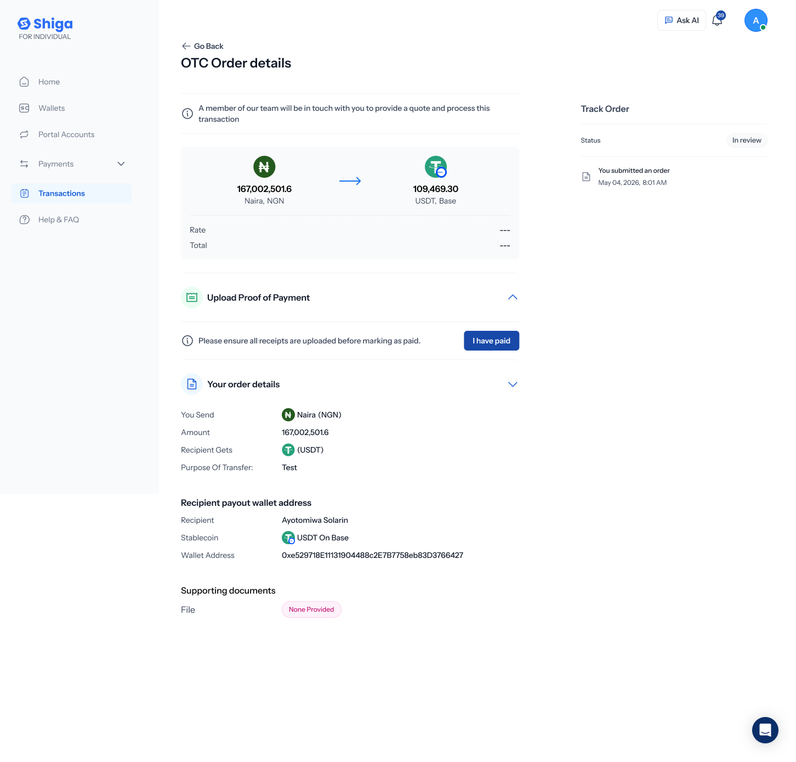Screen dimensions: 796x762
Task: Click the USDT Base icon above 109,469.30
Action: coord(436,167)
